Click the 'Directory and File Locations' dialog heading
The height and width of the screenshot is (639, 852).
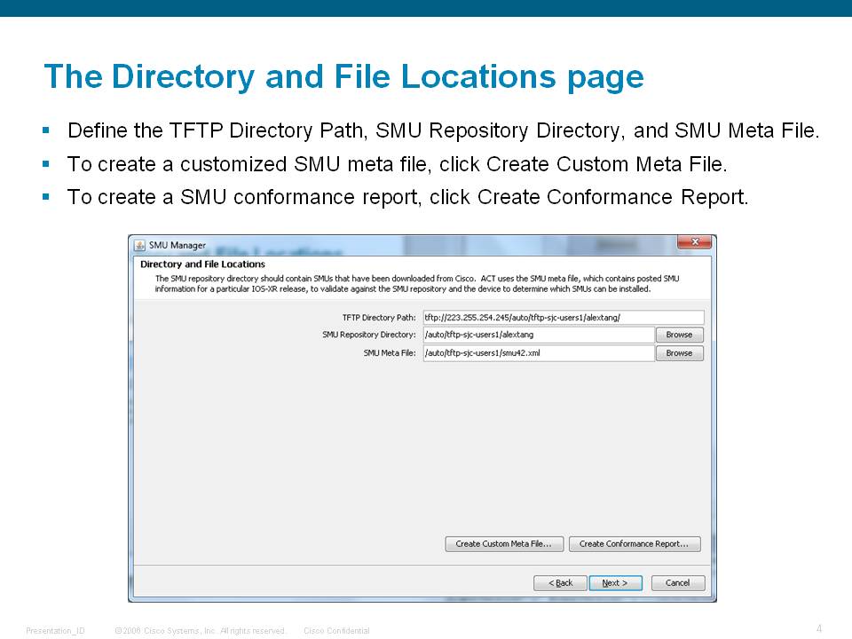click(x=202, y=264)
